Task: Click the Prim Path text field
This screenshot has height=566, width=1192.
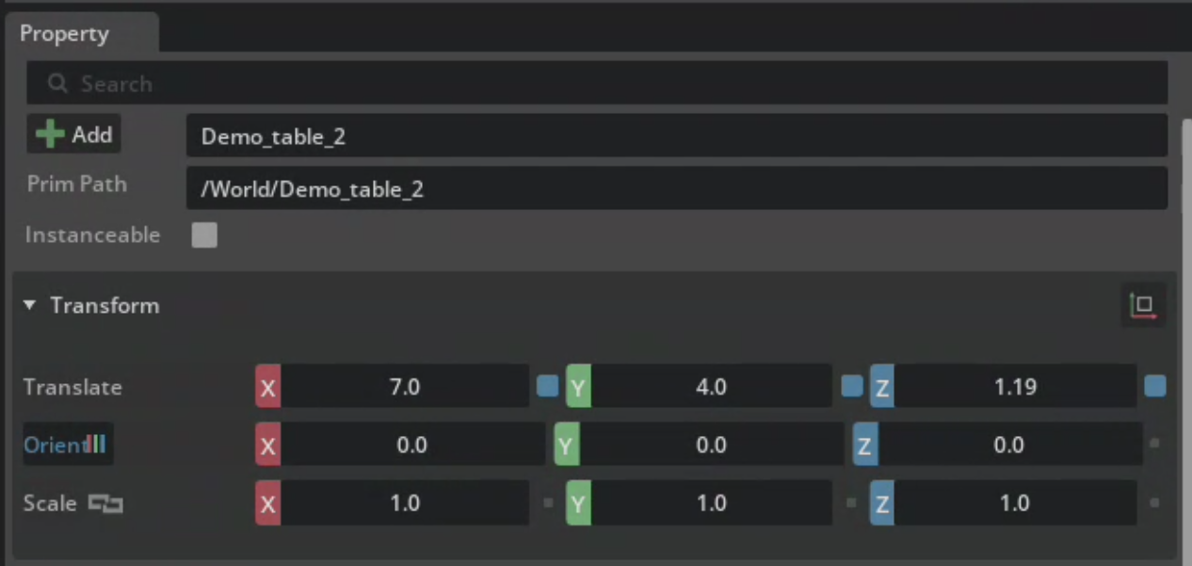Action: [676, 189]
